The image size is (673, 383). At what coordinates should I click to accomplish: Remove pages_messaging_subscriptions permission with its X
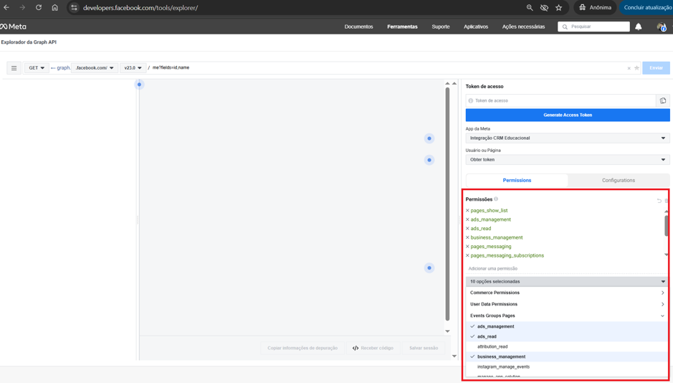point(467,255)
